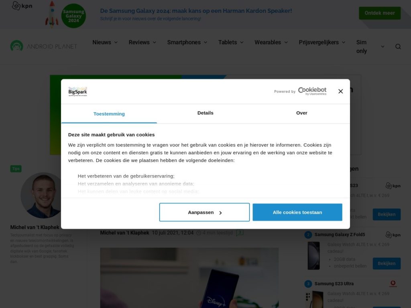Click the Android Planet logo
This screenshot has height=308, width=411.
(43, 47)
